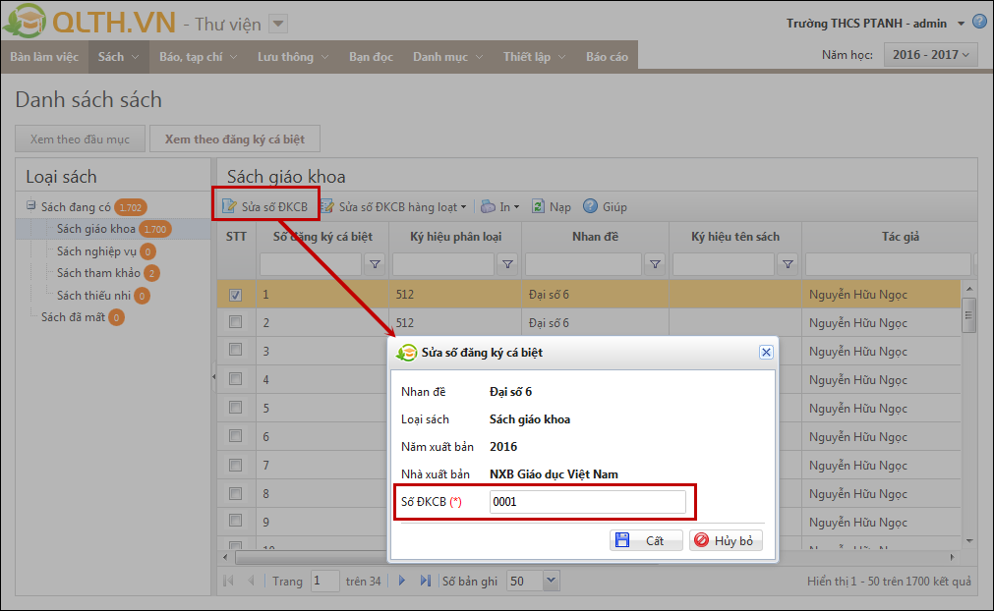Collapse the Loại sách side panel splitter arrow
Screen dimensions: 994x611
pos(213,377)
